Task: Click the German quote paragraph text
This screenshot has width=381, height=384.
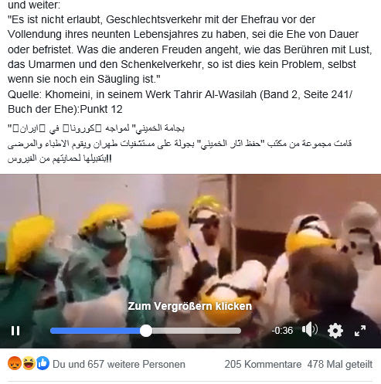Action: click(190, 49)
